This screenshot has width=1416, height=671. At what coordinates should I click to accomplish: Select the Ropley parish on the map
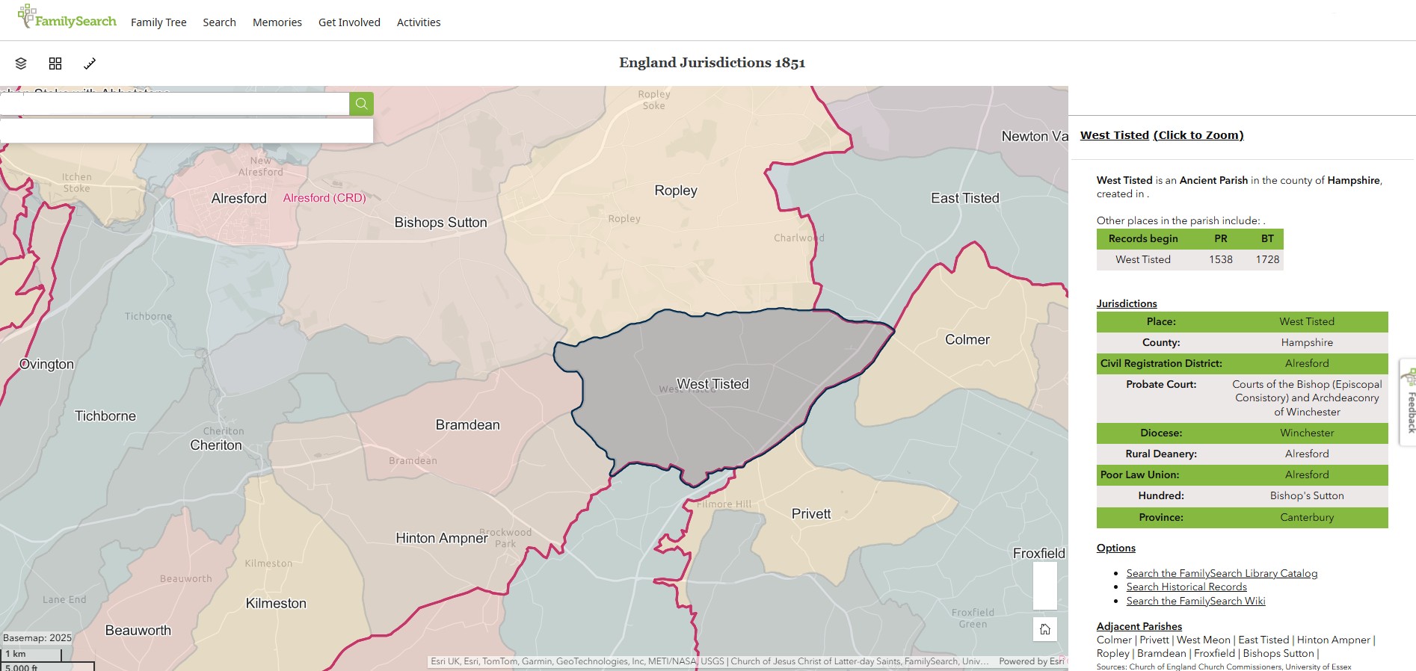[x=675, y=191]
